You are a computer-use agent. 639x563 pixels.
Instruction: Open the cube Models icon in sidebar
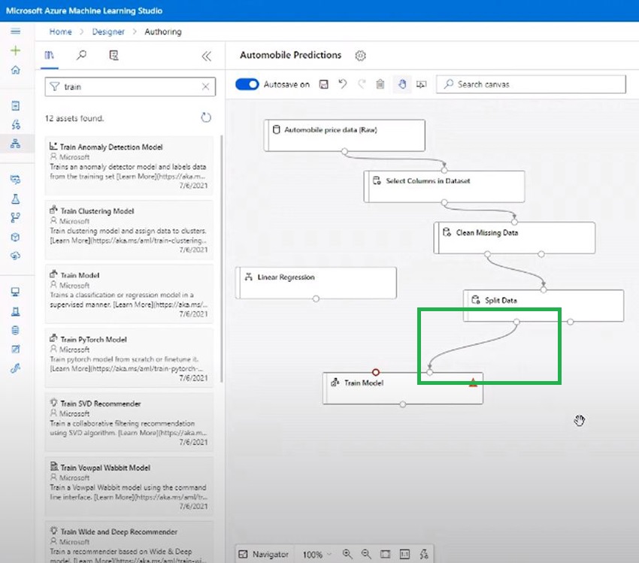pyautogui.click(x=16, y=237)
